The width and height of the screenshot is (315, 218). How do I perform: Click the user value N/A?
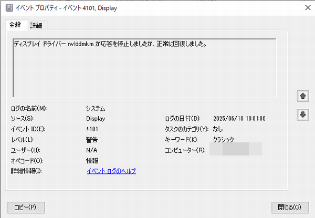91,150
